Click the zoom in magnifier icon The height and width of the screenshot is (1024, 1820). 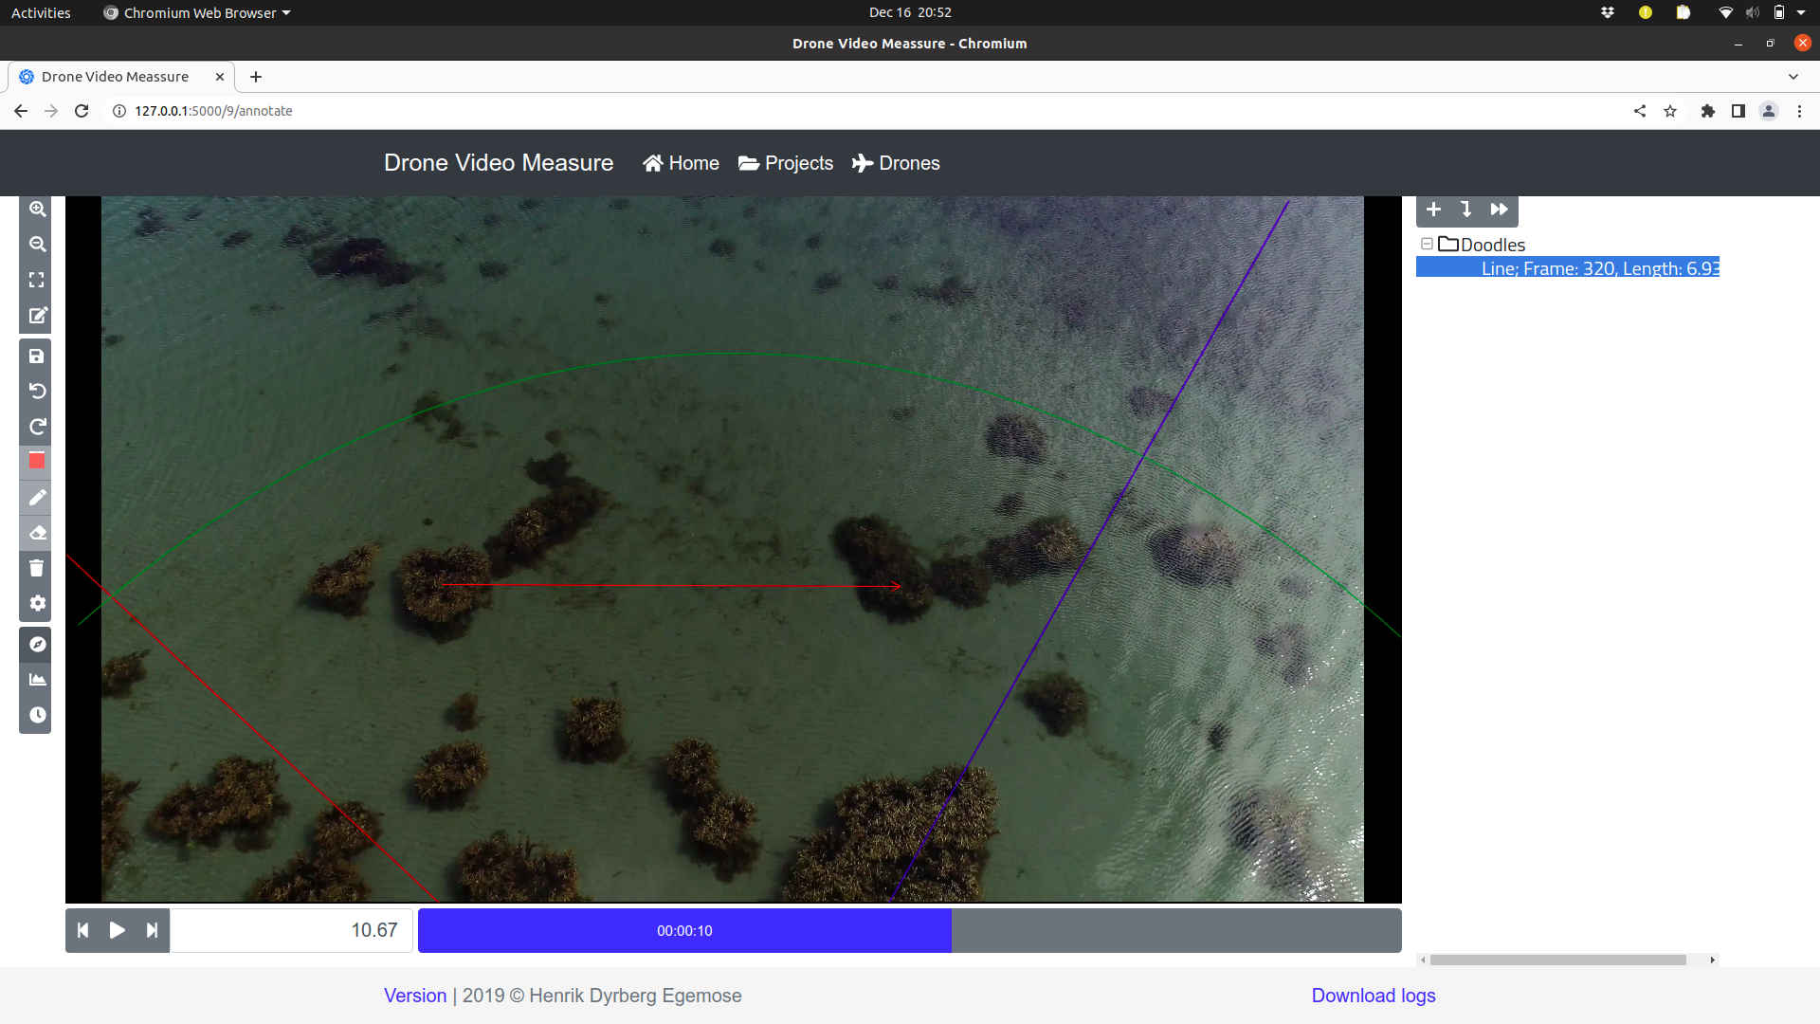(37, 209)
